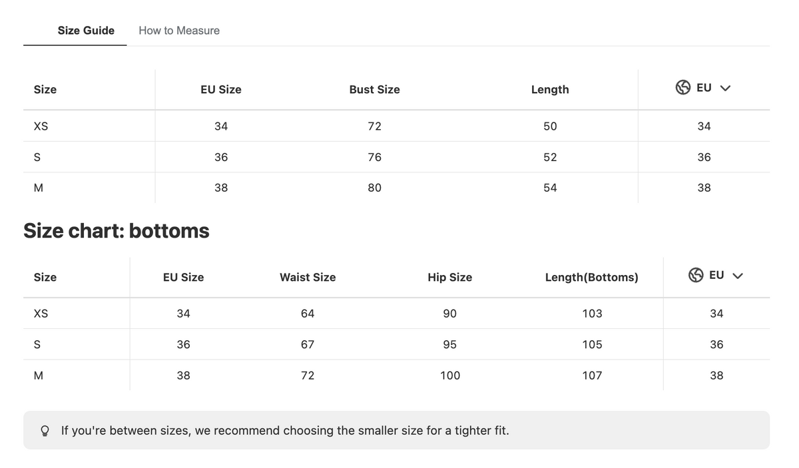This screenshot has width=799, height=468.
Task: Select the XS row in tops table
Action: pos(396,126)
